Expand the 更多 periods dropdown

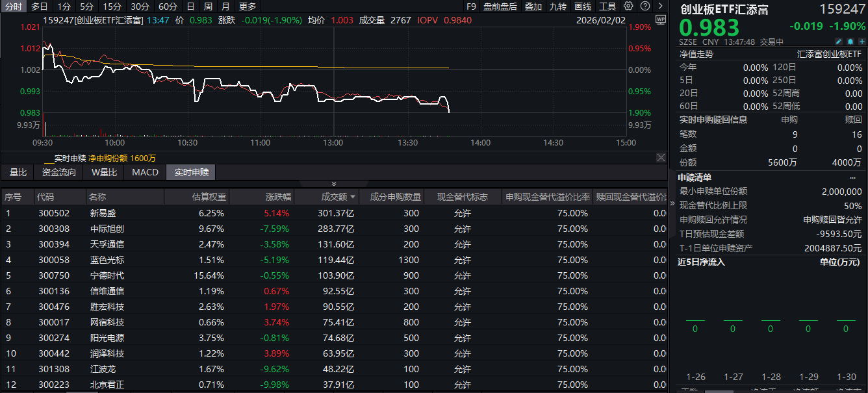coord(248,6)
